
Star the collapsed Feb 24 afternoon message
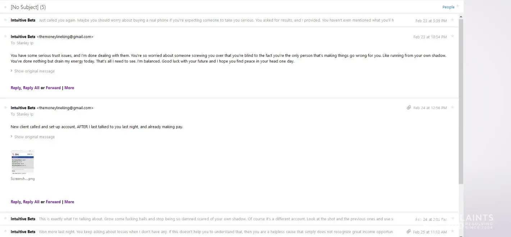[x=452, y=219]
